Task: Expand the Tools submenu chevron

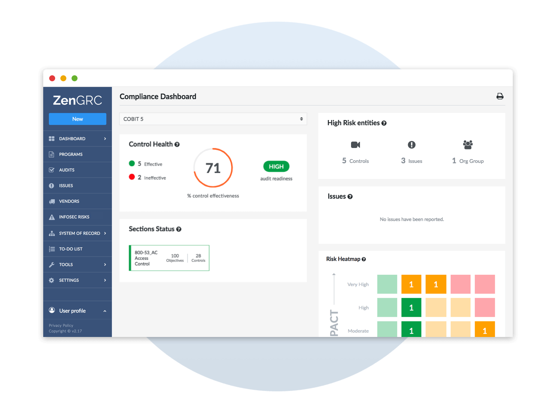Action: (x=105, y=265)
